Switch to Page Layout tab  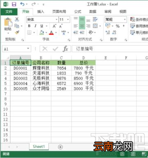click(x=59, y=12)
